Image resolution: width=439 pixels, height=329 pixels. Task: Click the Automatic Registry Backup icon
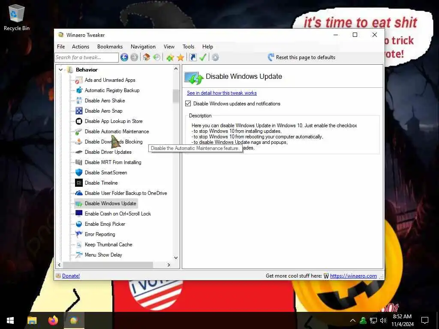(x=79, y=90)
